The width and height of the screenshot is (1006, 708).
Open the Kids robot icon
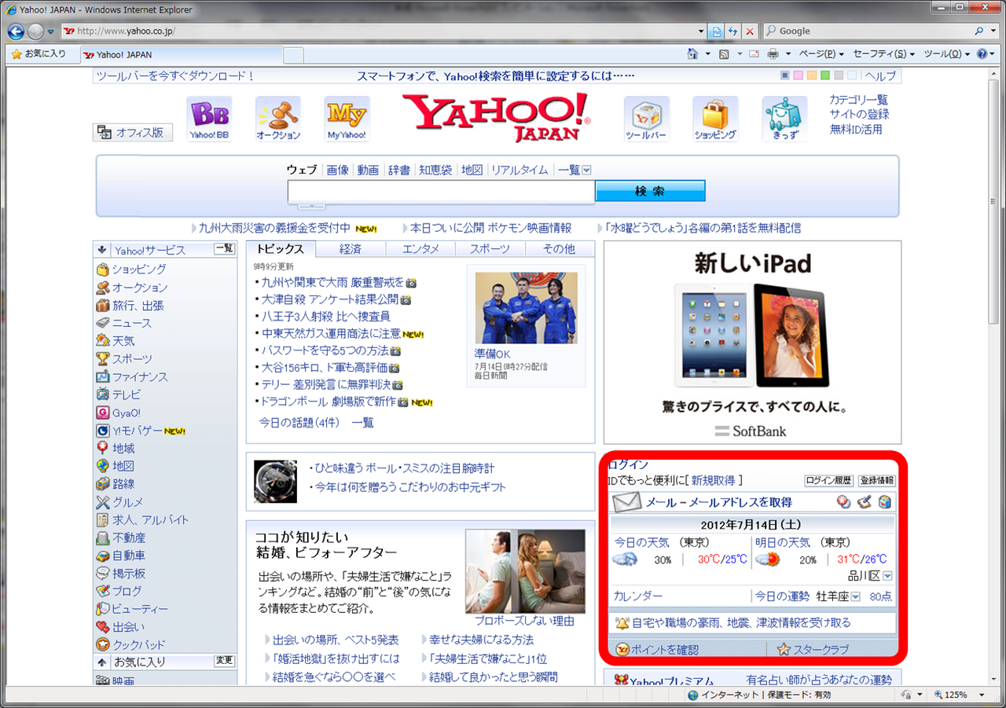point(784,119)
